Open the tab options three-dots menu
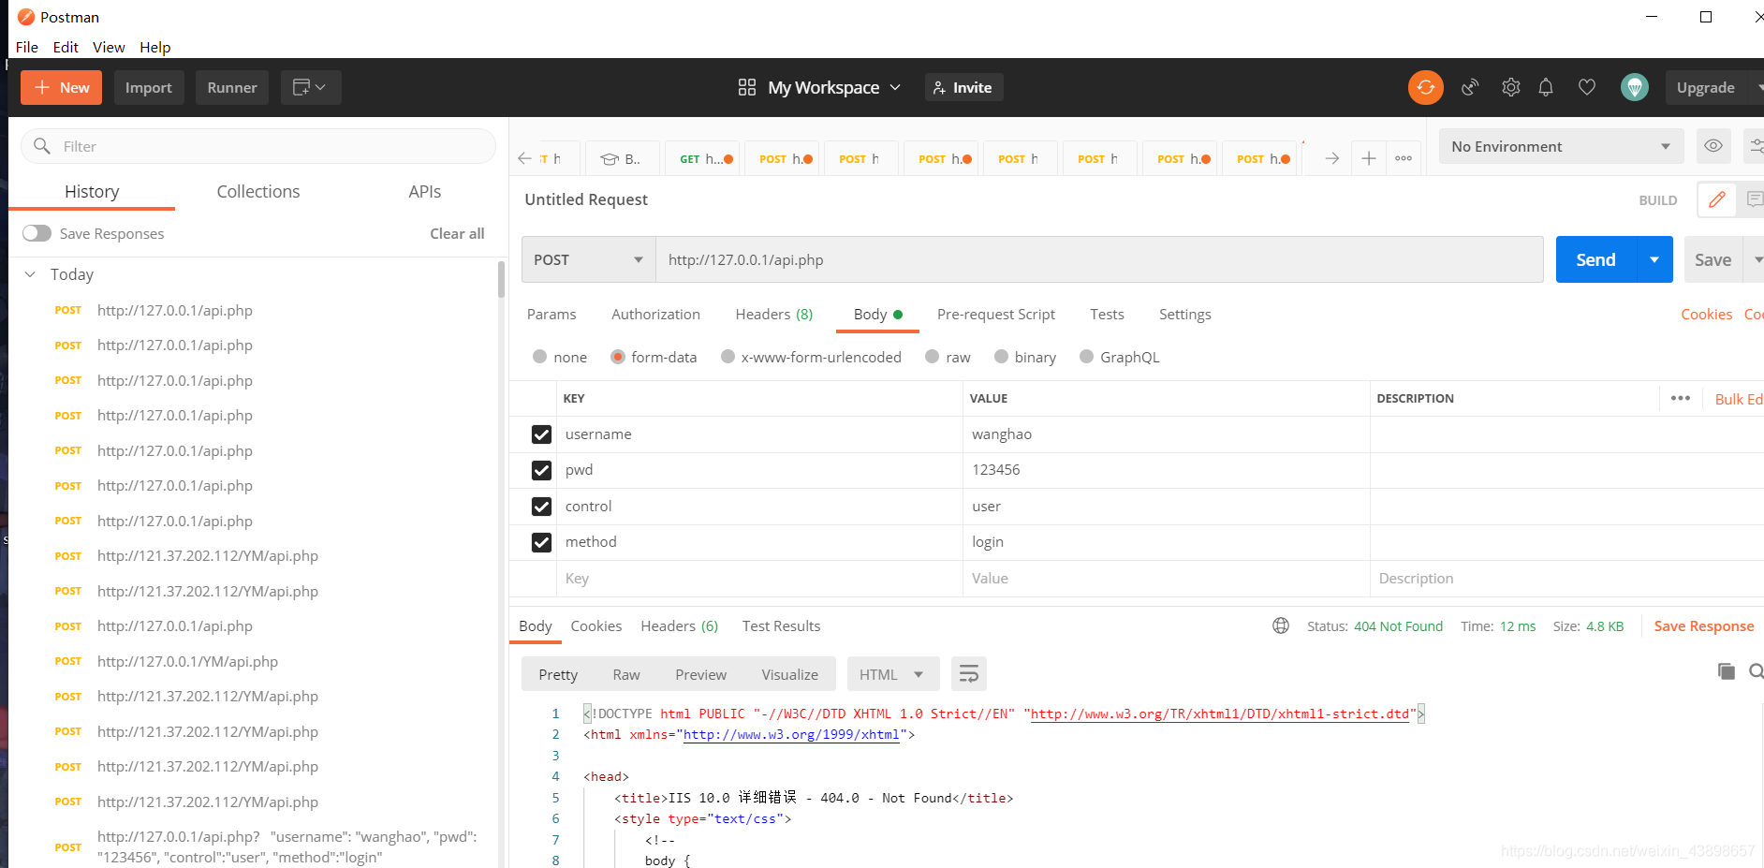 (x=1404, y=158)
